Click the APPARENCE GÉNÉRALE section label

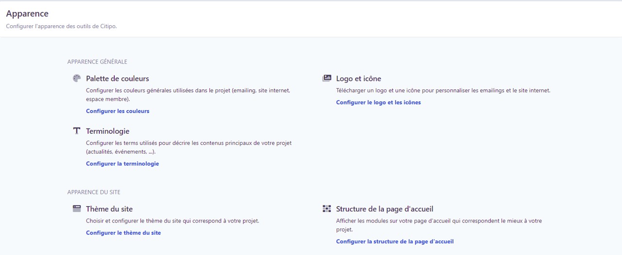coord(97,62)
